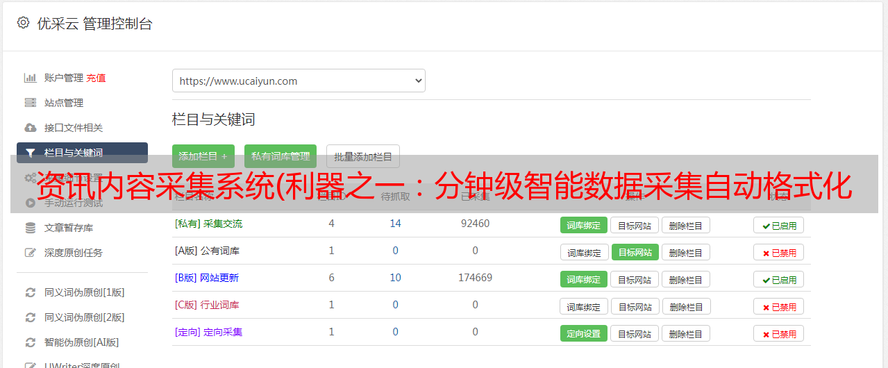
Task: Click the 栏目与关键词 page heading
Action: [213, 119]
